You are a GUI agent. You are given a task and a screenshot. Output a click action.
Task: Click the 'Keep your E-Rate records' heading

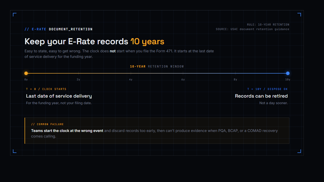[76, 41]
